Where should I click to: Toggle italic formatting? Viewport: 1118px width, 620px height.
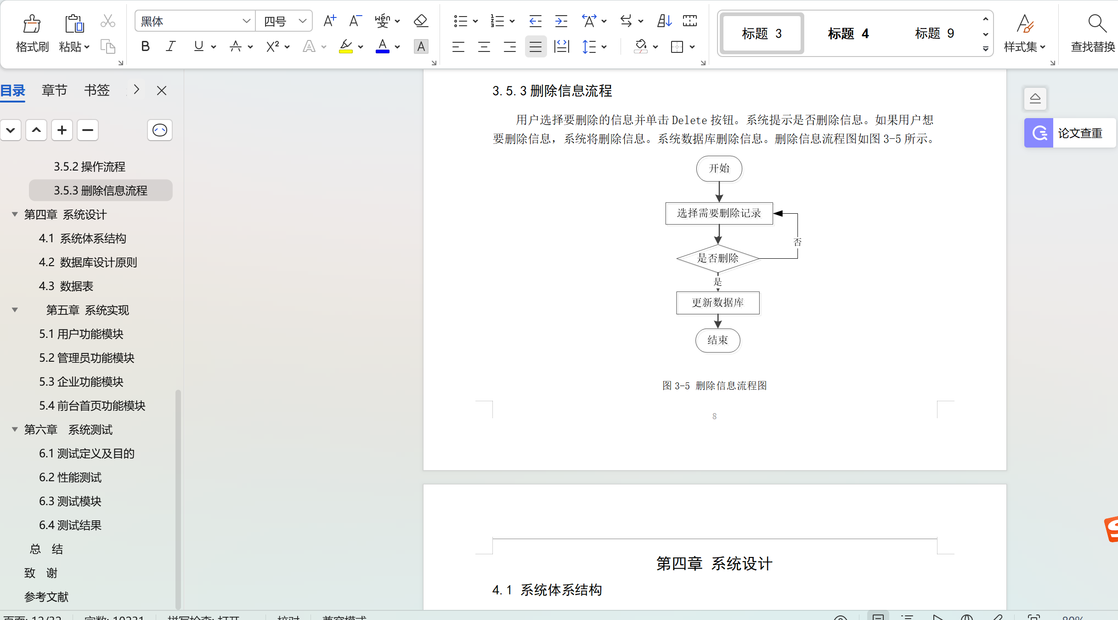pos(171,46)
